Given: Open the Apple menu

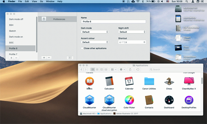Looking at the screenshot, I should 4,1.
